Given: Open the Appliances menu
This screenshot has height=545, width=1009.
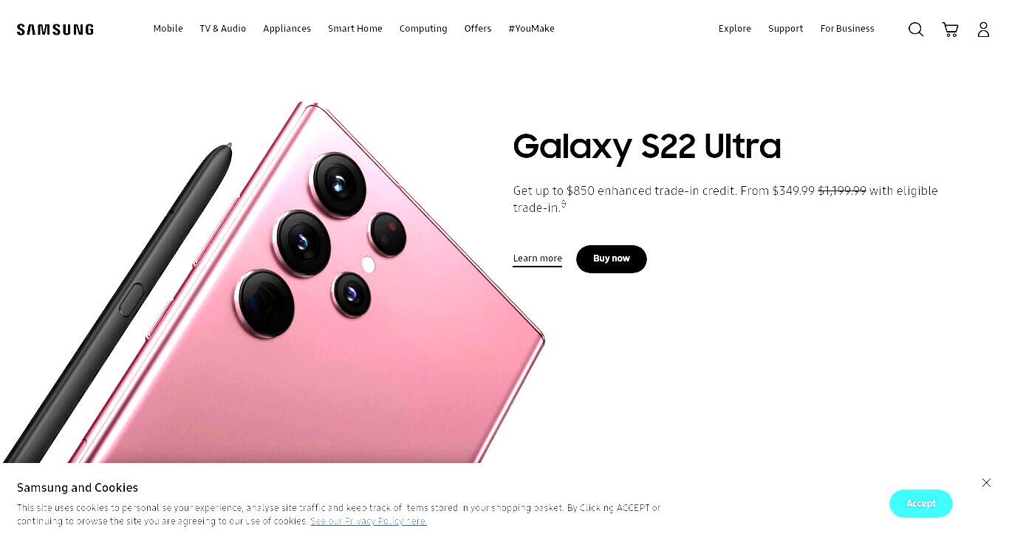Looking at the screenshot, I should tap(287, 29).
